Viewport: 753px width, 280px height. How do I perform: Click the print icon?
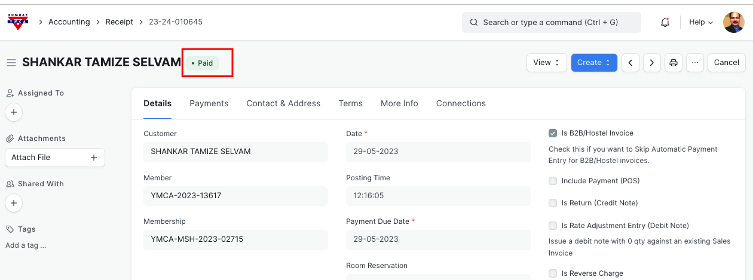[x=674, y=63]
